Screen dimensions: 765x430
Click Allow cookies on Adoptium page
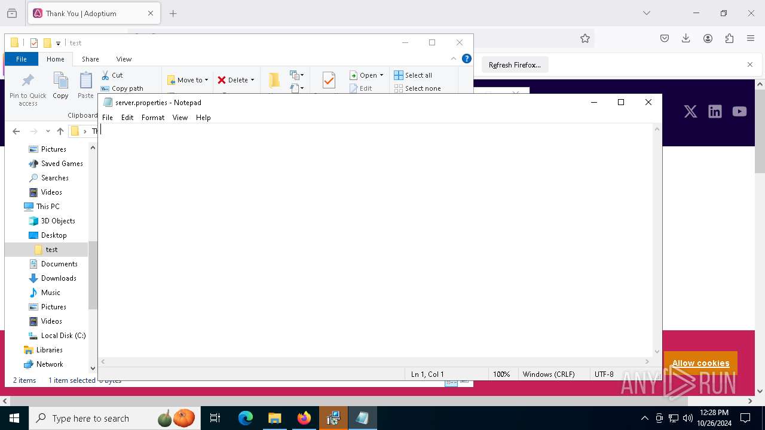700,363
